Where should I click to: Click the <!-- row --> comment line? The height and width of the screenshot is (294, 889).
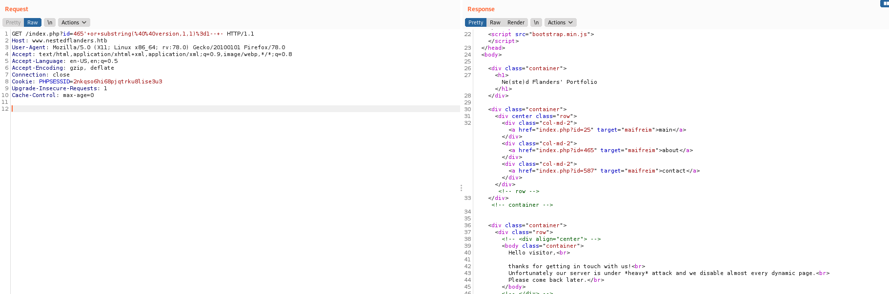[x=519, y=191]
